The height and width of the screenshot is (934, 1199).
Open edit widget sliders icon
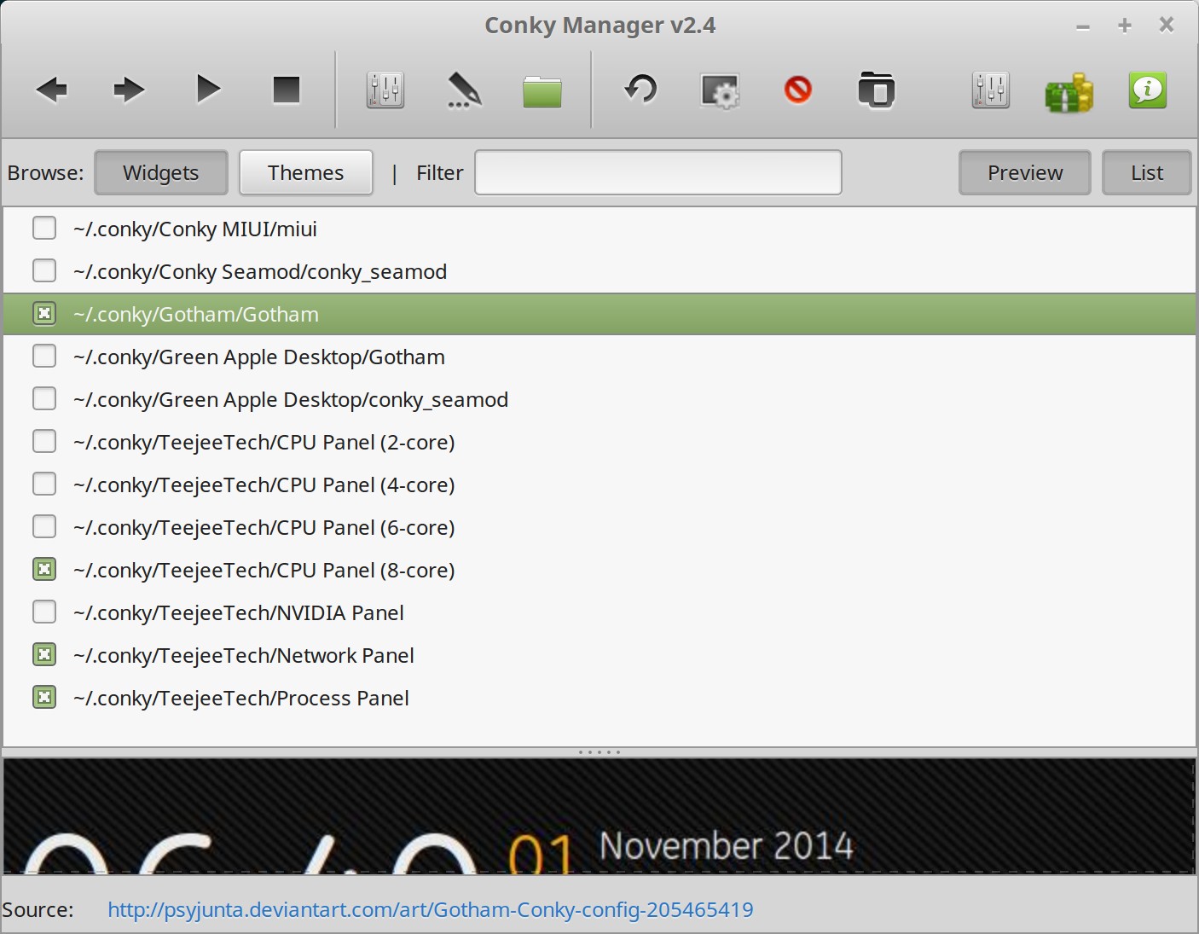pos(385,90)
